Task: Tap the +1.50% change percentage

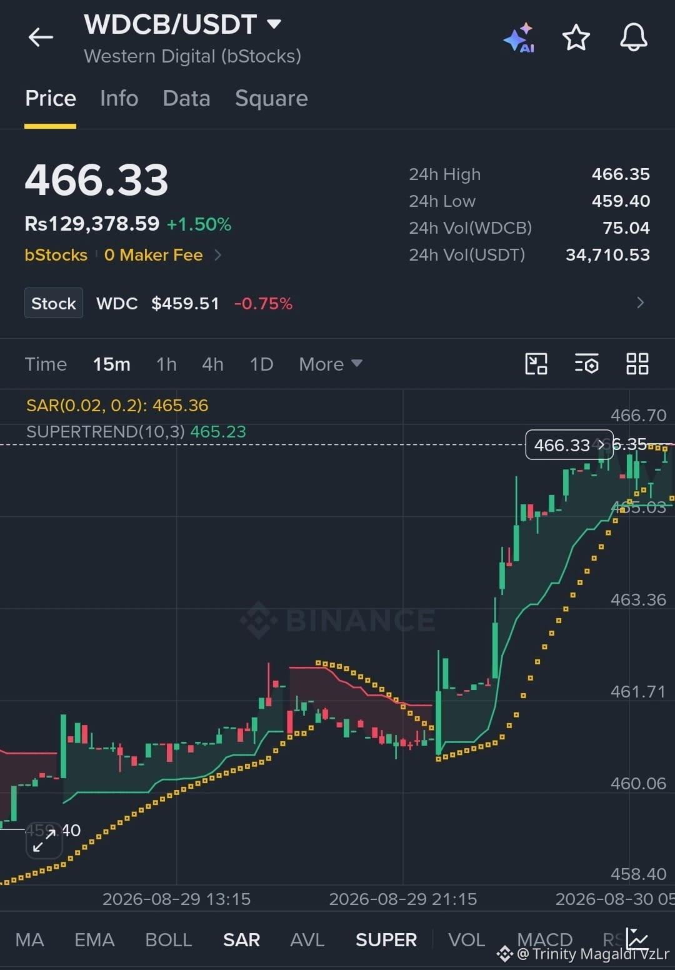Action: click(x=199, y=224)
